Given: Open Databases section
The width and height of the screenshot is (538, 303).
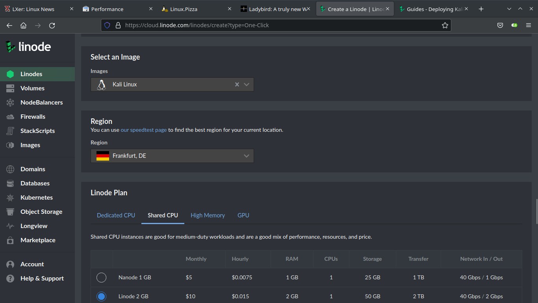Looking at the screenshot, I should point(37,183).
